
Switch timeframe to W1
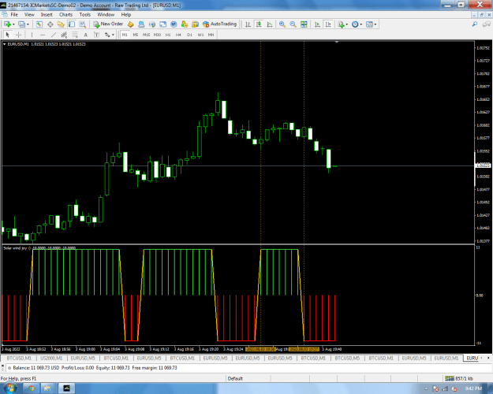point(200,35)
